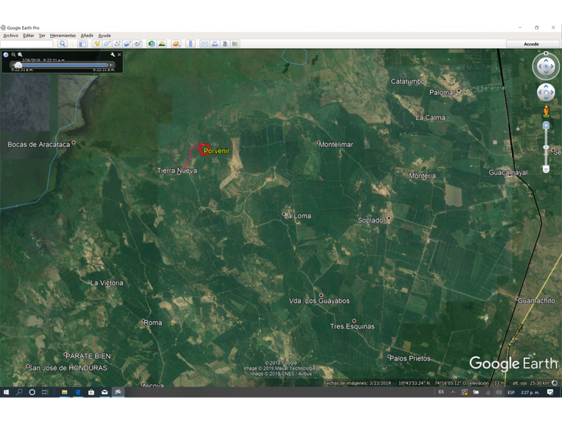View in Google Maps icon
The width and height of the screenshot is (562, 421).
click(235, 43)
